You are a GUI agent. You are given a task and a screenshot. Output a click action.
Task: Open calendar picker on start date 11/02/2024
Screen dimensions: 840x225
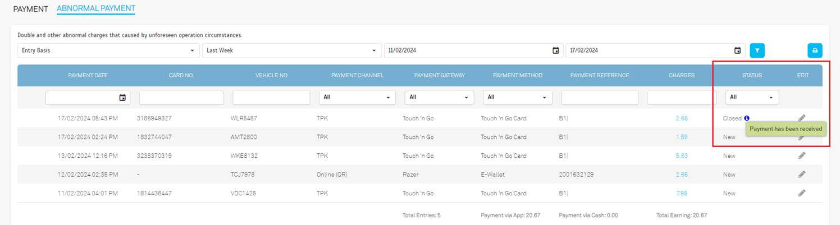tap(555, 50)
